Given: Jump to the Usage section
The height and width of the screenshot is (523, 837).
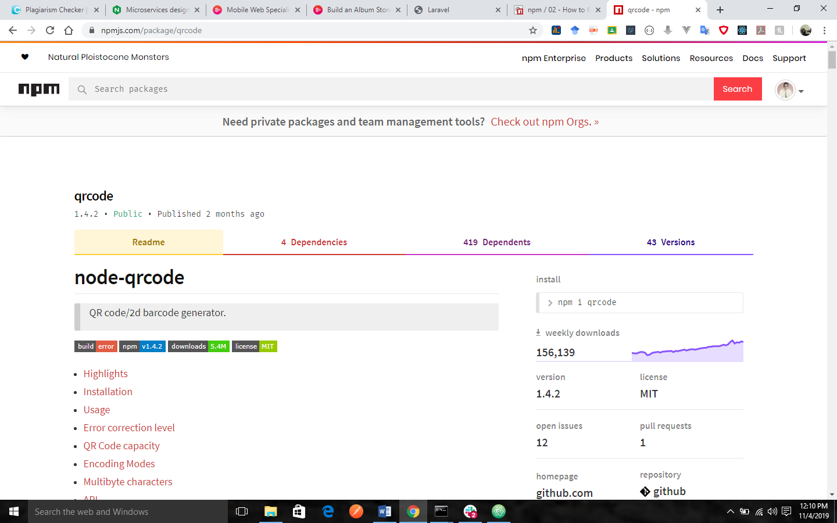Looking at the screenshot, I should (x=96, y=410).
